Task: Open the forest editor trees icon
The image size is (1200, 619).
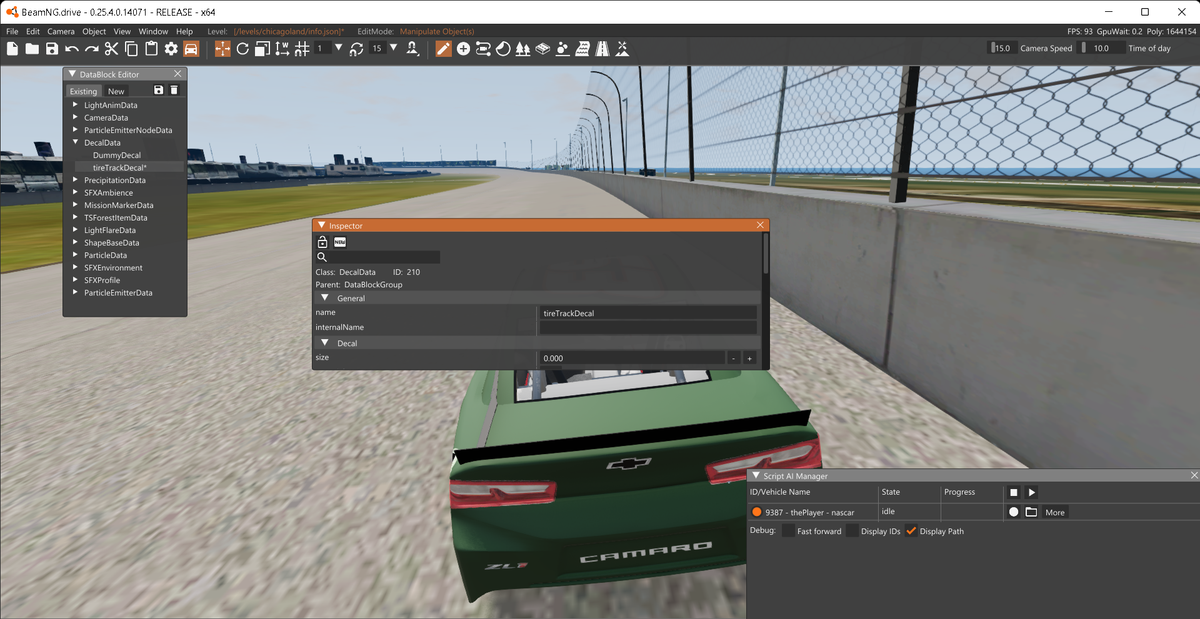Action: click(523, 49)
